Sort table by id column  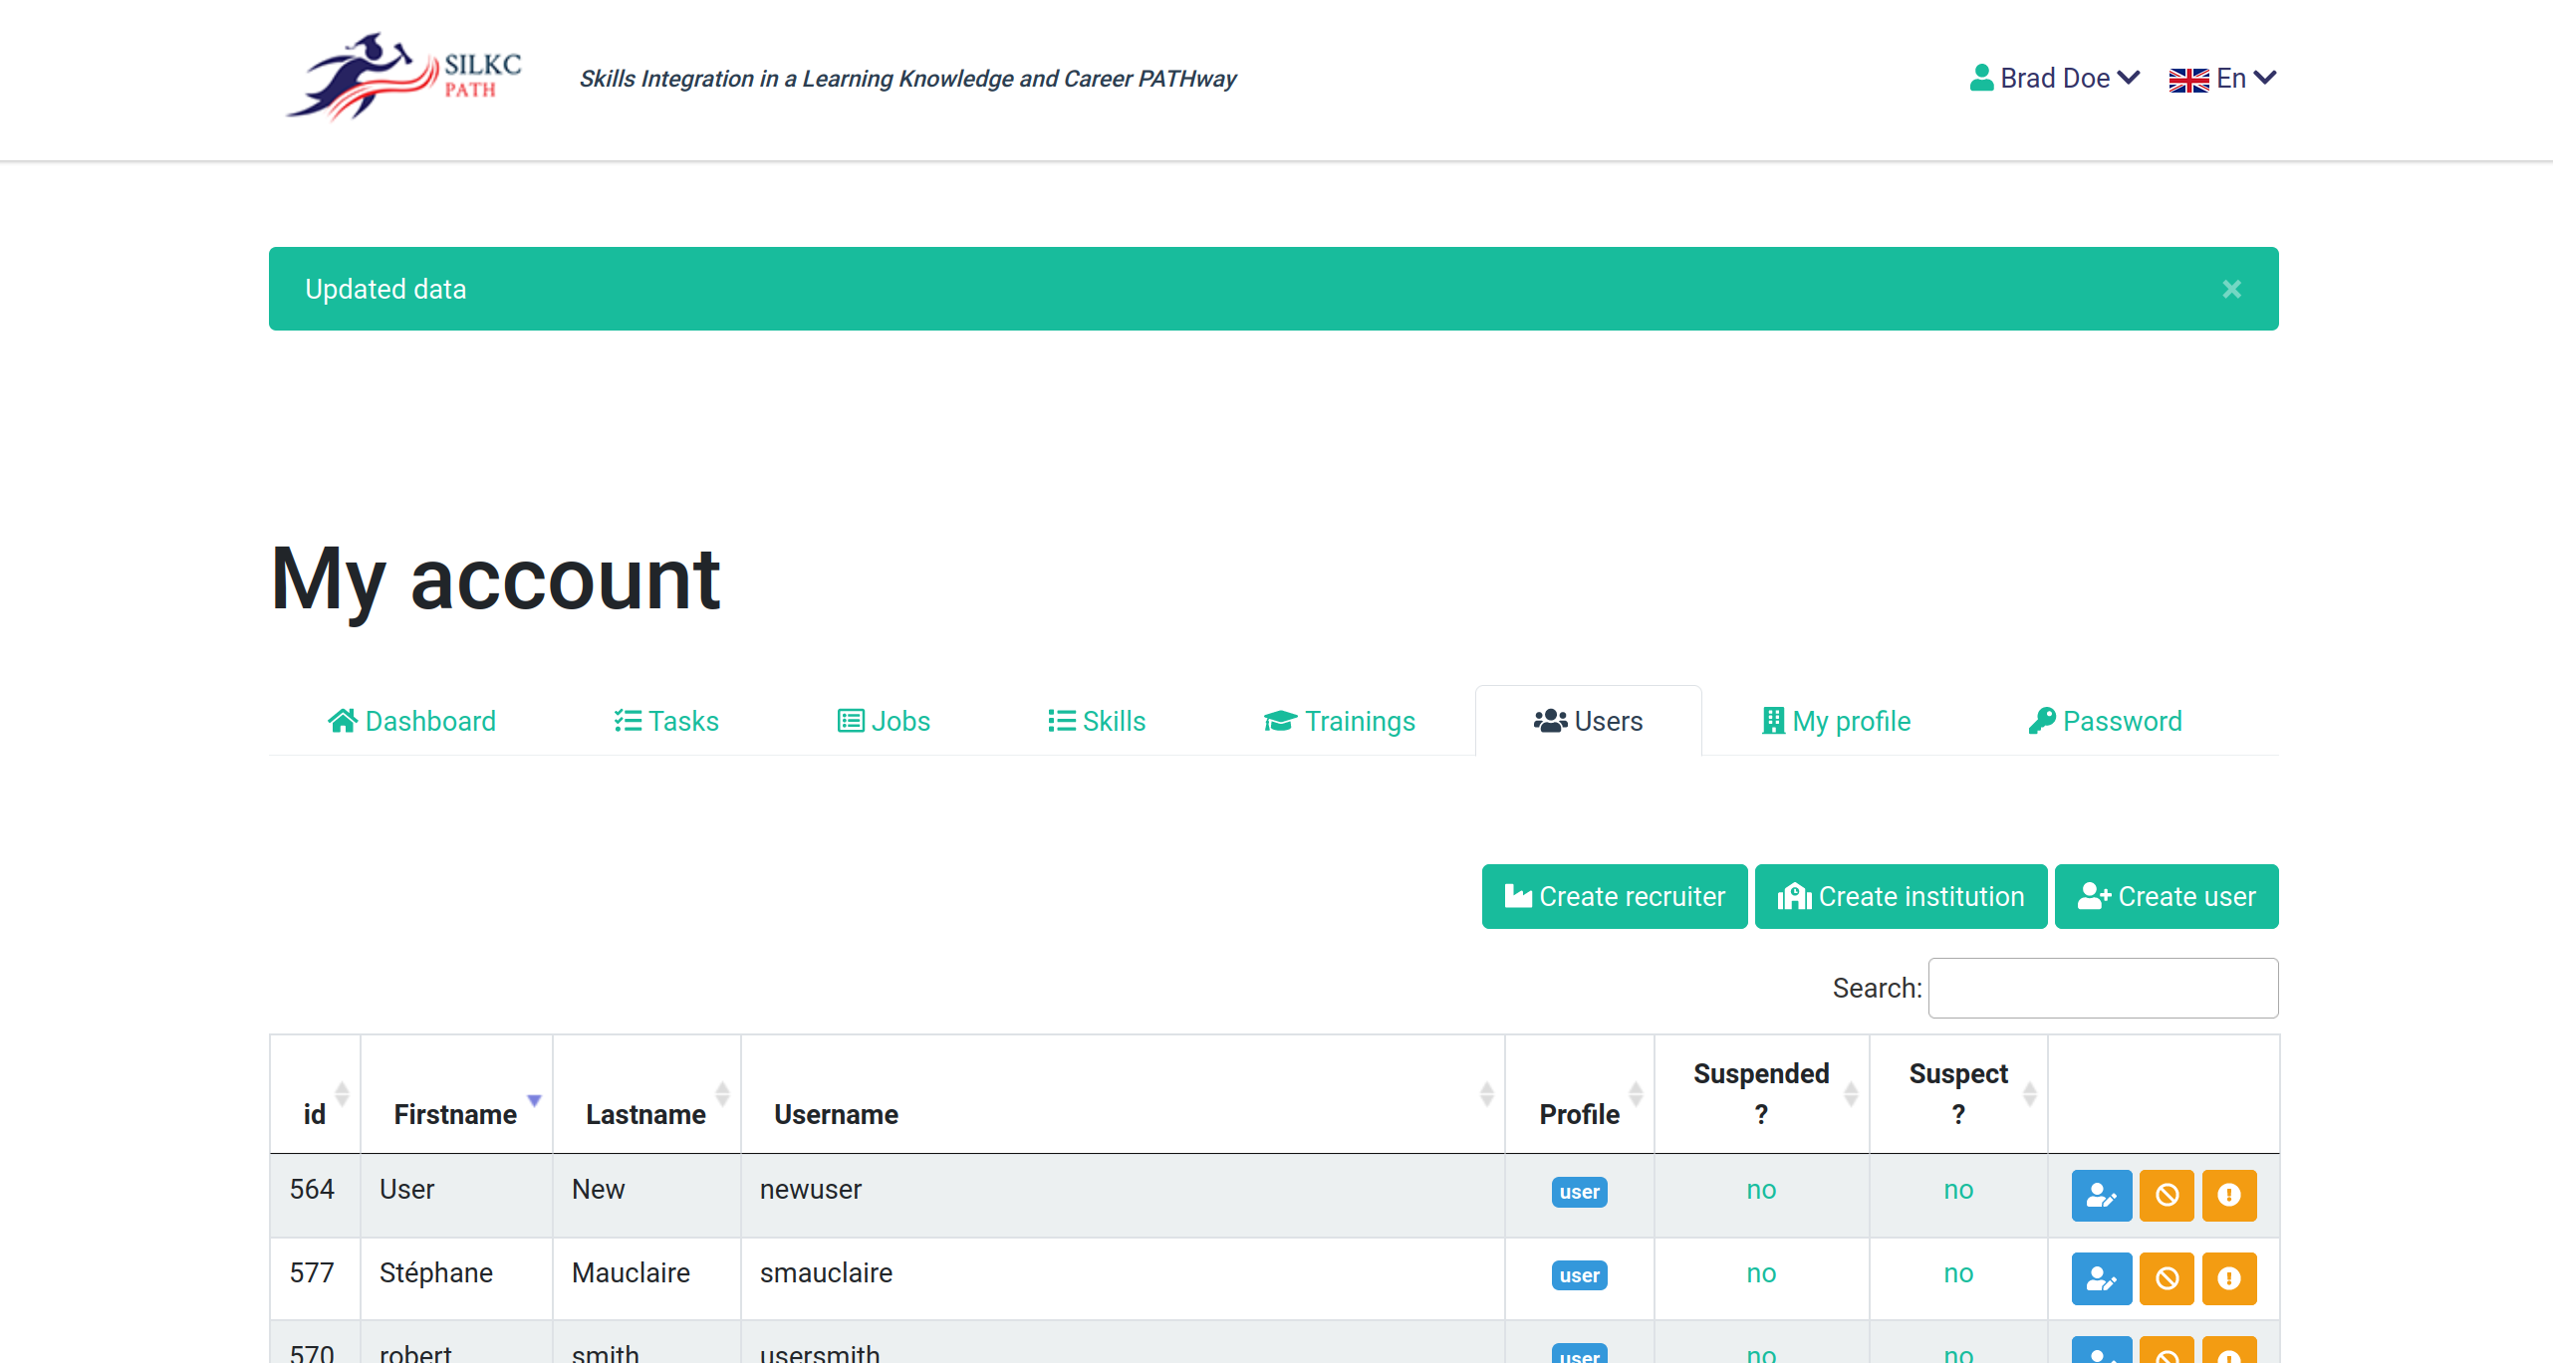click(x=315, y=1113)
